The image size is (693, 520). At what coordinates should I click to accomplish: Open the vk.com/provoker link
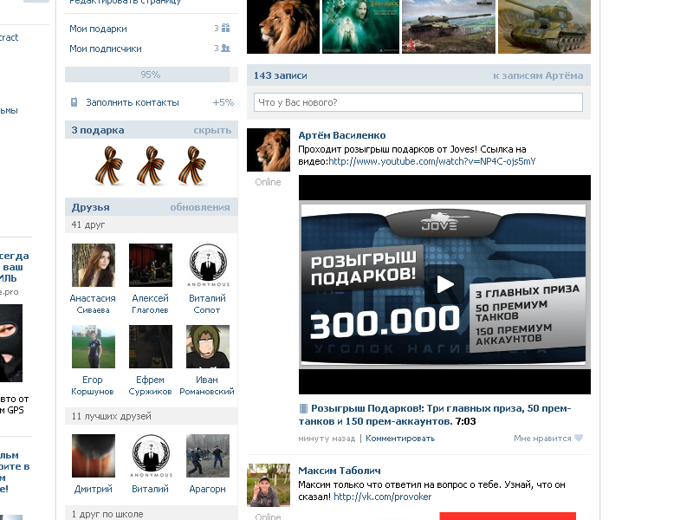click(x=382, y=497)
